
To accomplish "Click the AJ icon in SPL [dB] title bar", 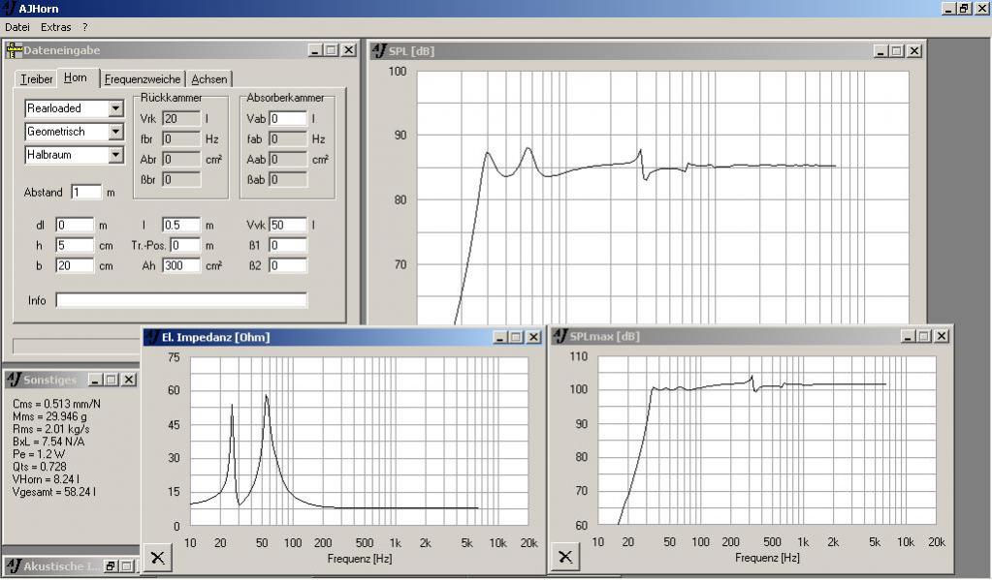I will click(379, 50).
